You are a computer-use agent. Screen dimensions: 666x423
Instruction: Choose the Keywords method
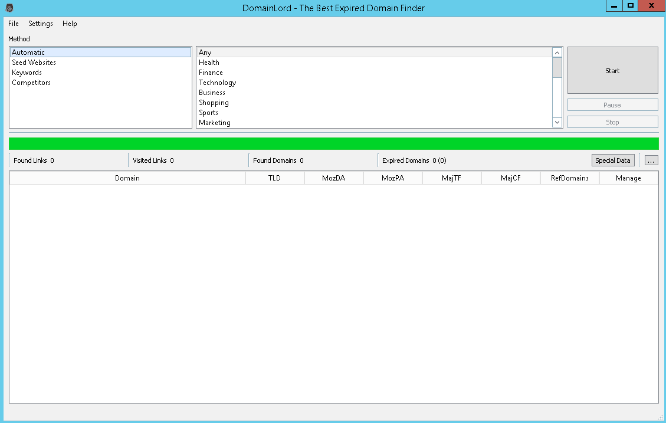(101, 73)
